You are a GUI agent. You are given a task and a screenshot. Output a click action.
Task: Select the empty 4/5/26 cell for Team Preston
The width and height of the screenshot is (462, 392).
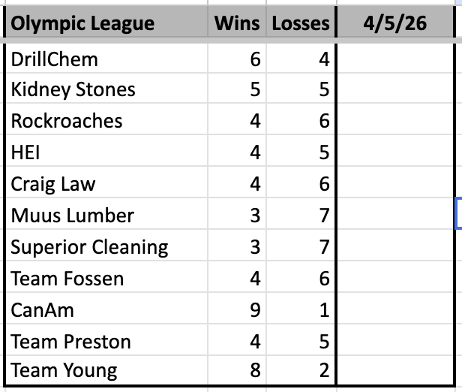coord(394,342)
